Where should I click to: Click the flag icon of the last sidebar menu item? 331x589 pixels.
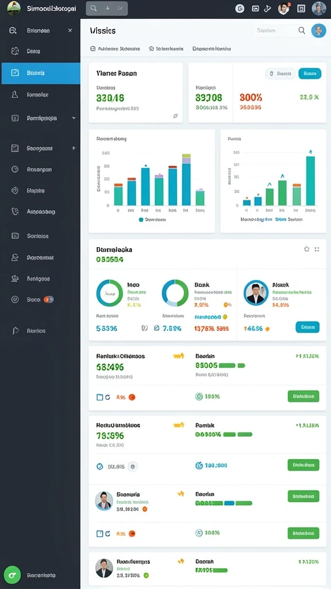pos(15,331)
